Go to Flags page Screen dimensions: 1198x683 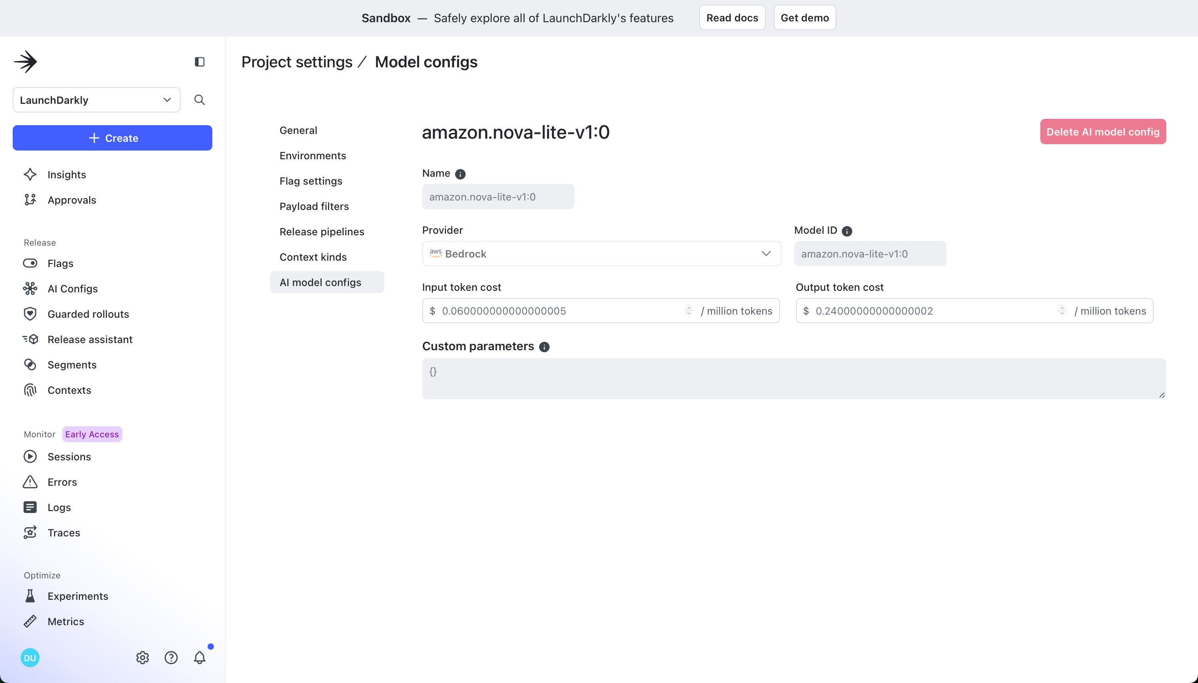[60, 263]
